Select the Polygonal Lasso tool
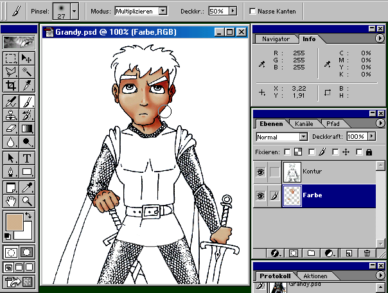 tap(11, 72)
